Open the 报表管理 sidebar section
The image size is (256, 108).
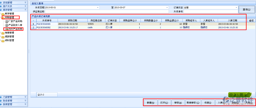(13, 104)
